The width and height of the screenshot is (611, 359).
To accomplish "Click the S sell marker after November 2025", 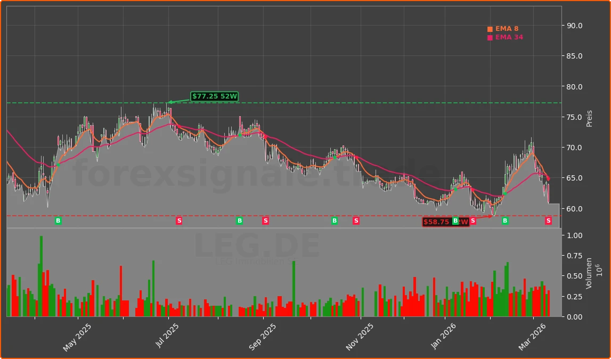I will click(x=355, y=221).
